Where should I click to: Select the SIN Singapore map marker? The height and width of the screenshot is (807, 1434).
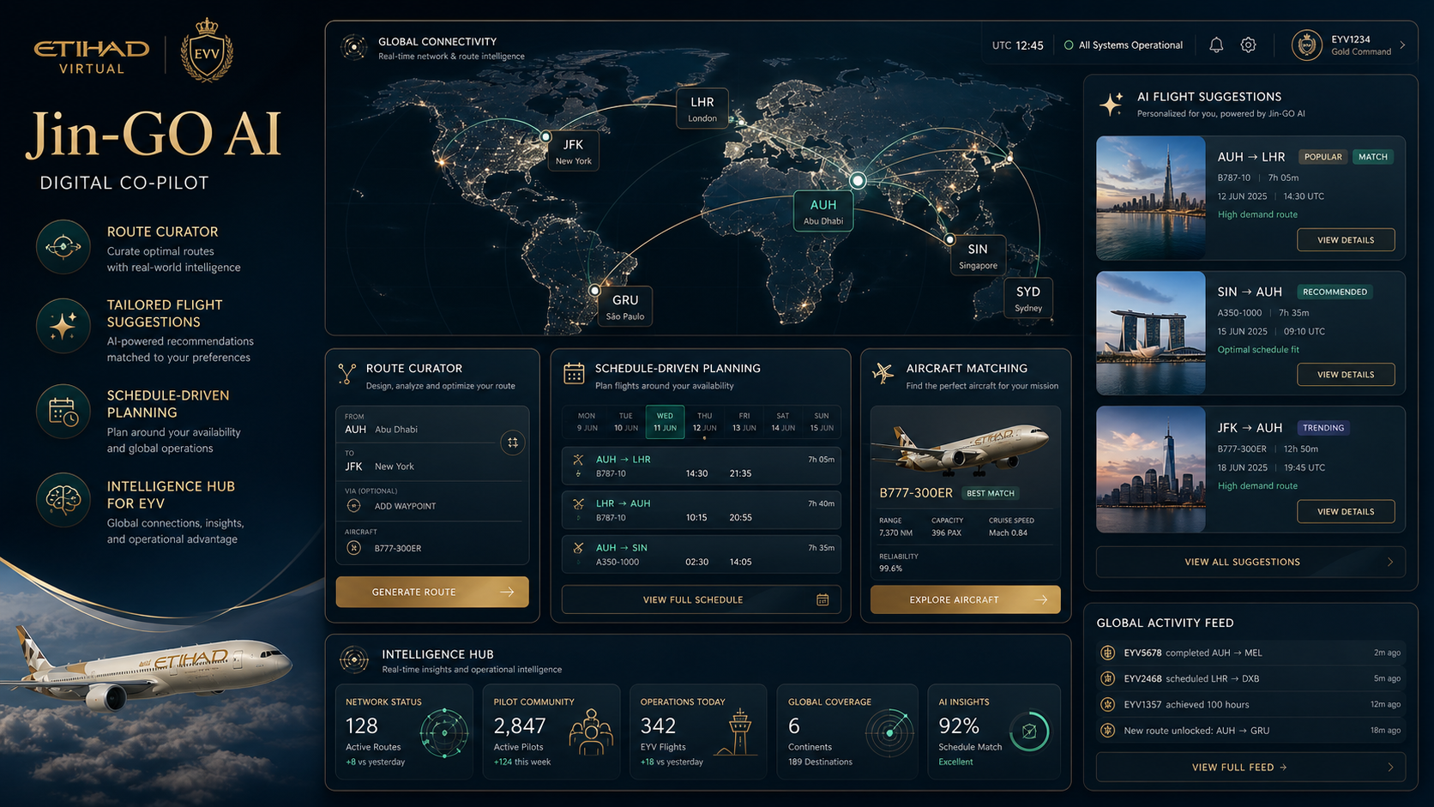tap(978, 255)
